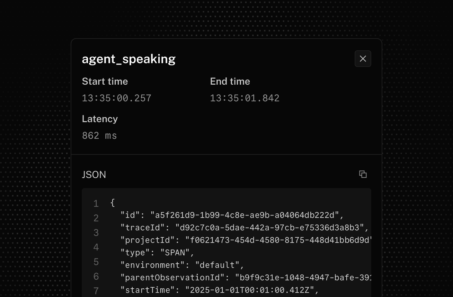Select the End time value 13:35:01.842
The width and height of the screenshot is (453, 297).
tap(245, 98)
